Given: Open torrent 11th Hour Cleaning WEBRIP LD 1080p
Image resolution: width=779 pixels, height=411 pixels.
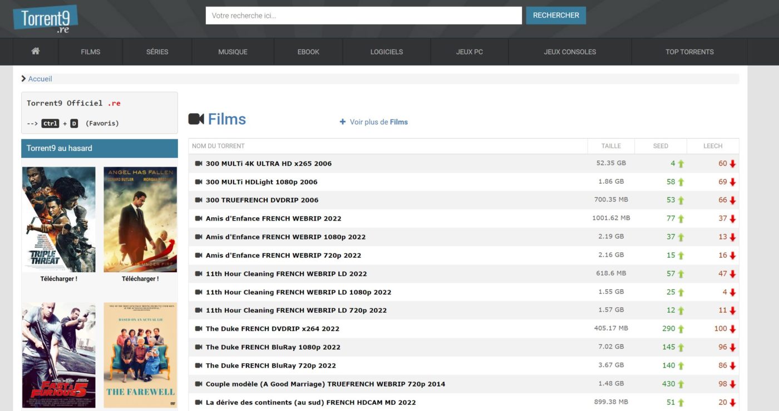Looking at the screenshot, I should coord(298,292).
